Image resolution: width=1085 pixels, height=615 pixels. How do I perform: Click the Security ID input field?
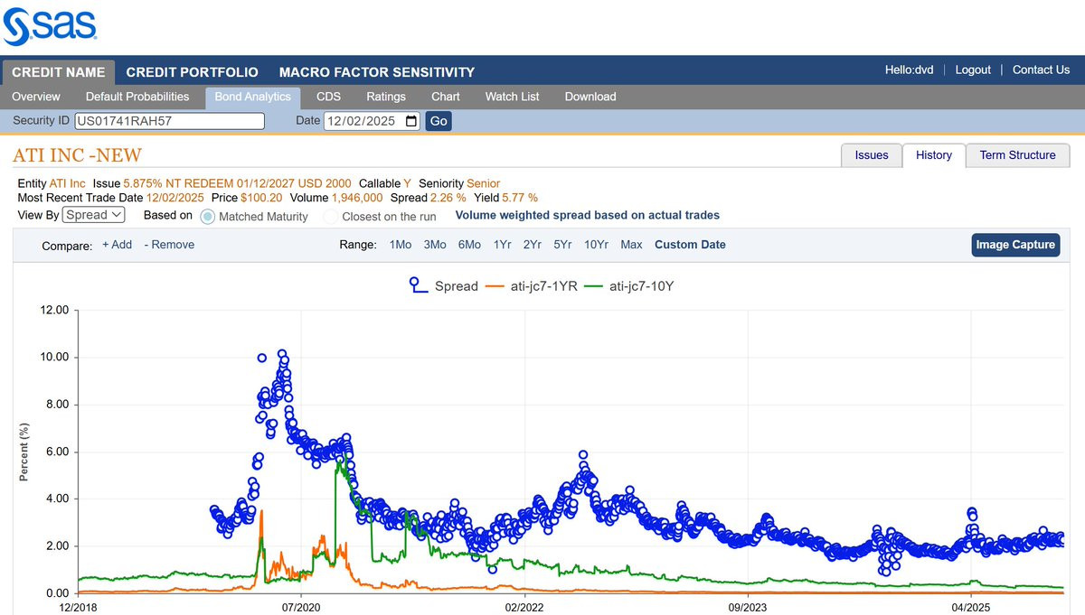click(170, 121)
